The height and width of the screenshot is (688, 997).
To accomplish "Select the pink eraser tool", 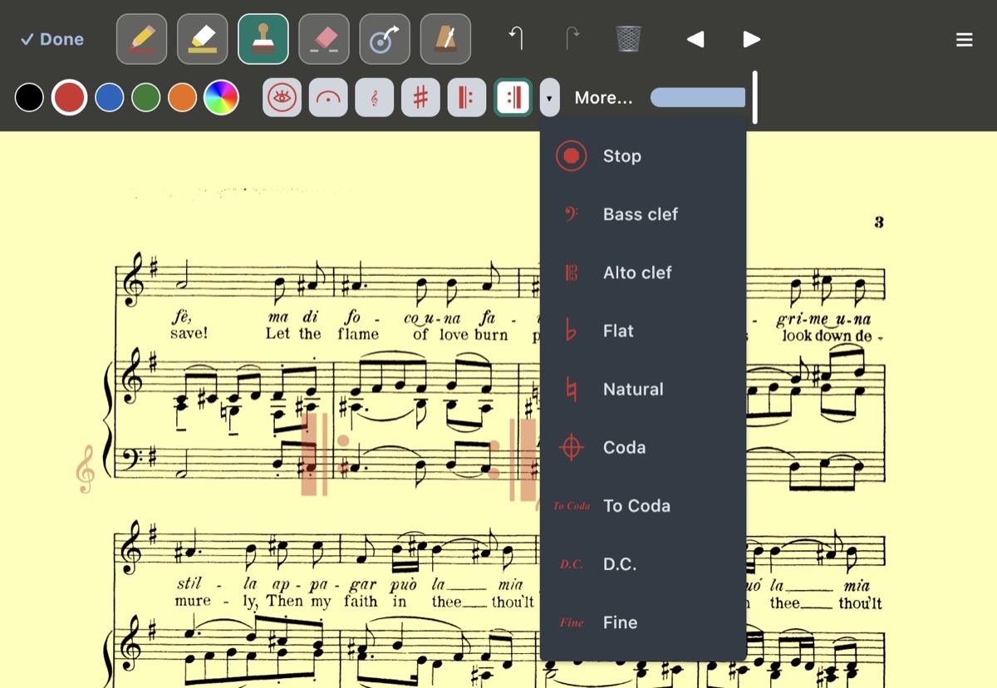I will (324, 39).
